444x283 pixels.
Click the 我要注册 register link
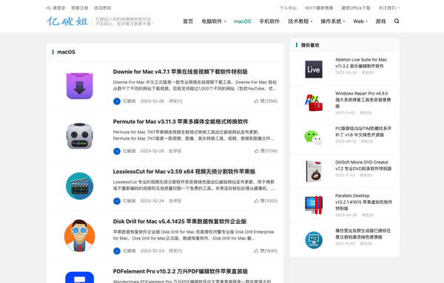point(80,8)
